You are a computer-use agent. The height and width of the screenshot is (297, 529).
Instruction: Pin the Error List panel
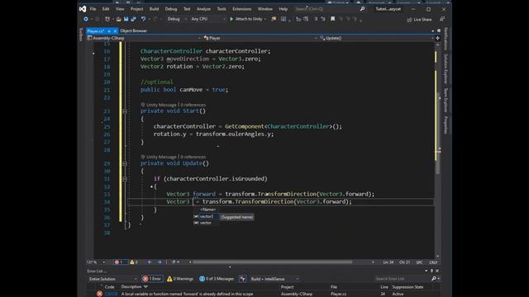431,271
